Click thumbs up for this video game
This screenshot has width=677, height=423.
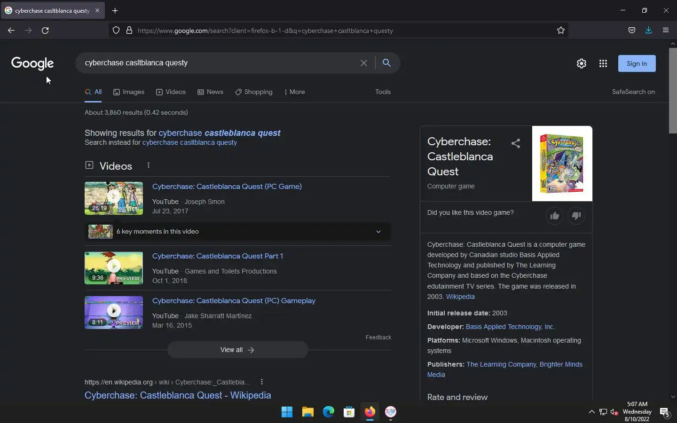point(555,216)
